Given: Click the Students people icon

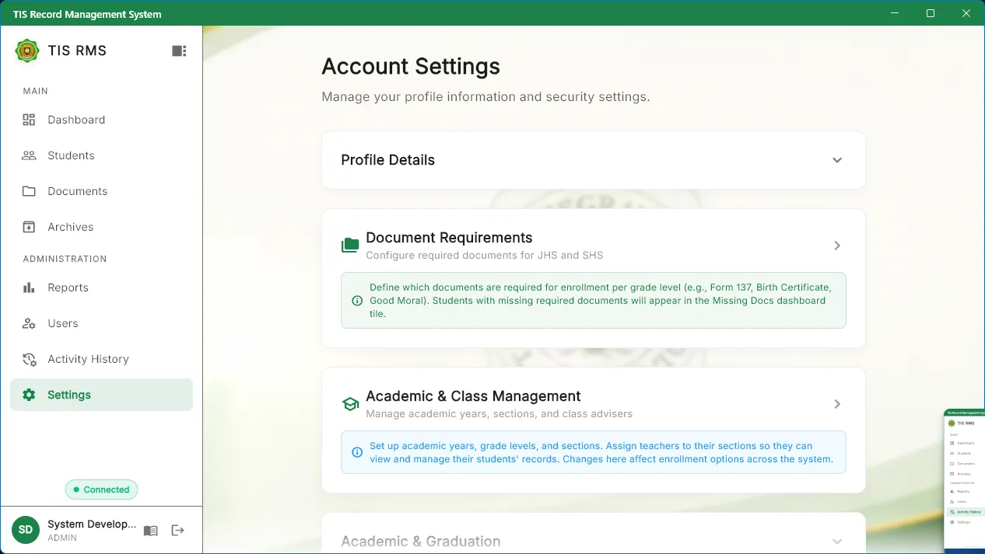Looking at the screenshot, I should pos(29,155).
